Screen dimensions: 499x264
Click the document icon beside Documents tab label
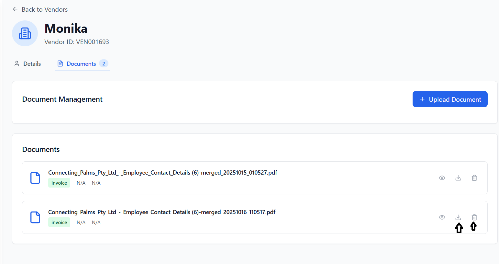coord(60,63)
